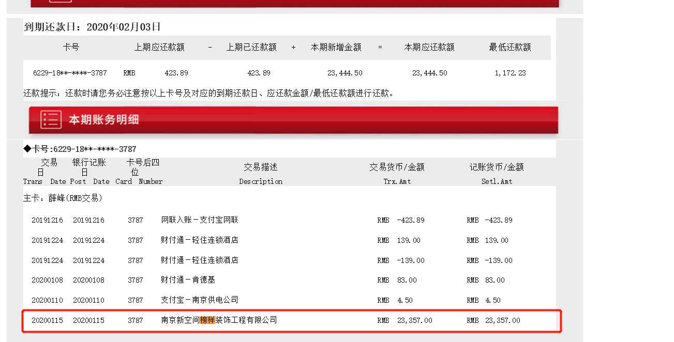
Task: Select the 上期应还款额 column header
Action: [x=159, y=47]
